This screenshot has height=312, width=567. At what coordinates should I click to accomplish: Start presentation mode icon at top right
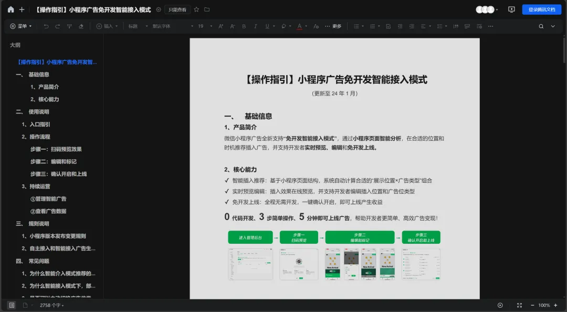[511, 9]
